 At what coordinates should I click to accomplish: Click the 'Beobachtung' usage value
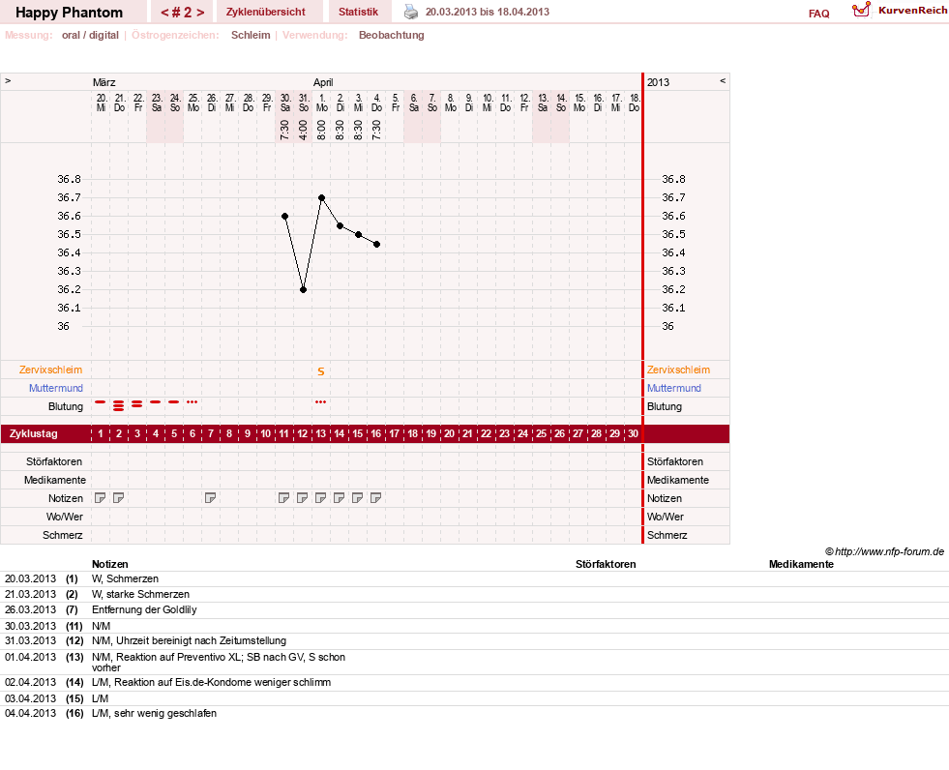[392, 35]
